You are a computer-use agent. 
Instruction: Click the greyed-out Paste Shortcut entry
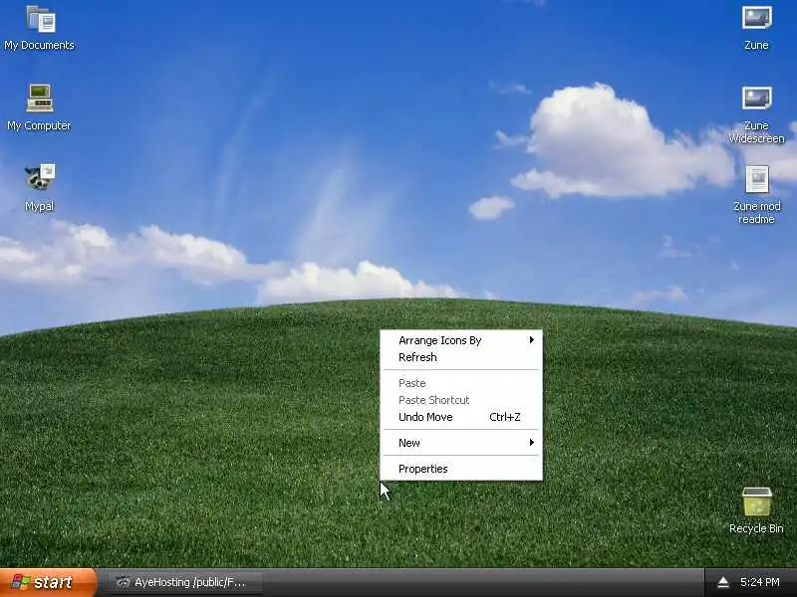click(461, 400)
